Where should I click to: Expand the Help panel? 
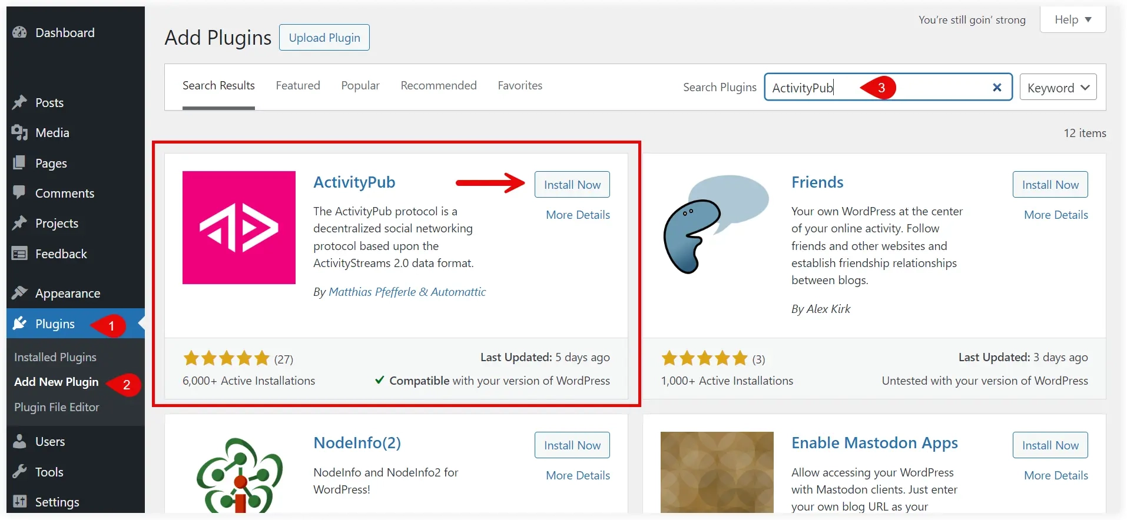1073,19
